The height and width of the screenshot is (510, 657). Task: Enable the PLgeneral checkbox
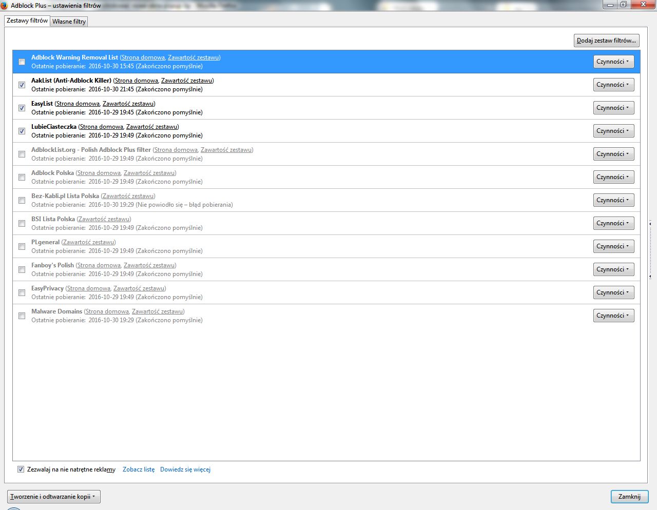coord(22,246)
